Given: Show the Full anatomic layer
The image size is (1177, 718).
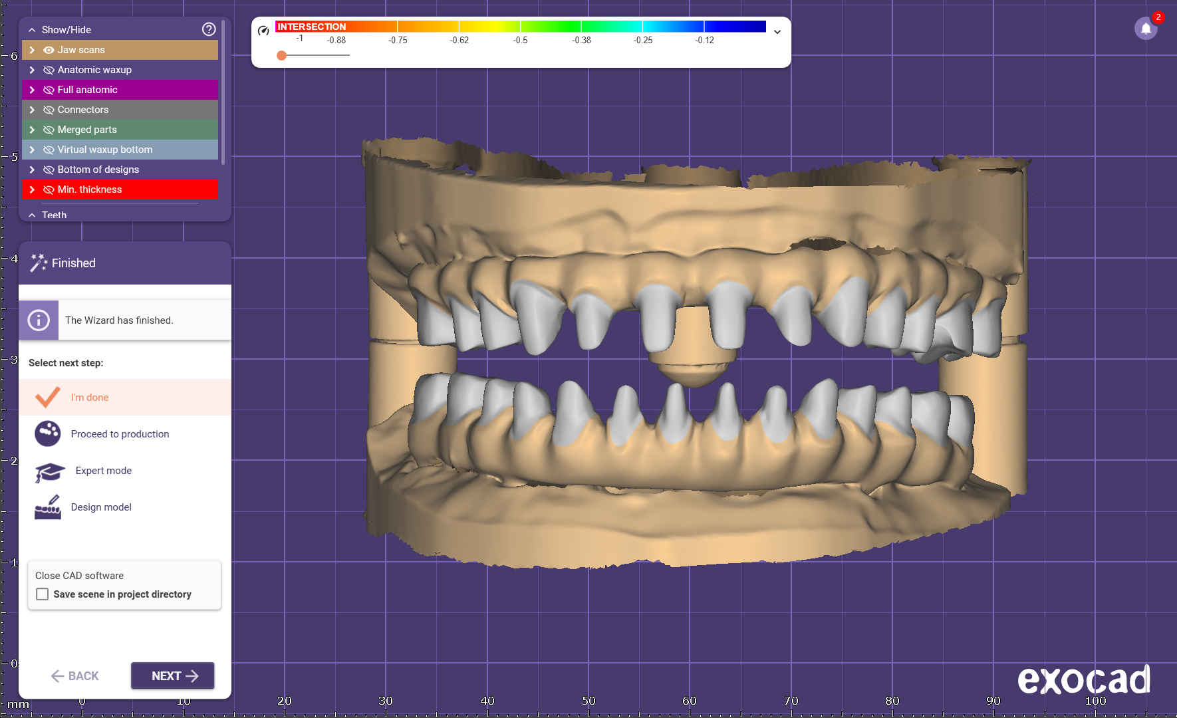Looking at the screenshot, I should tap(49, 90).
